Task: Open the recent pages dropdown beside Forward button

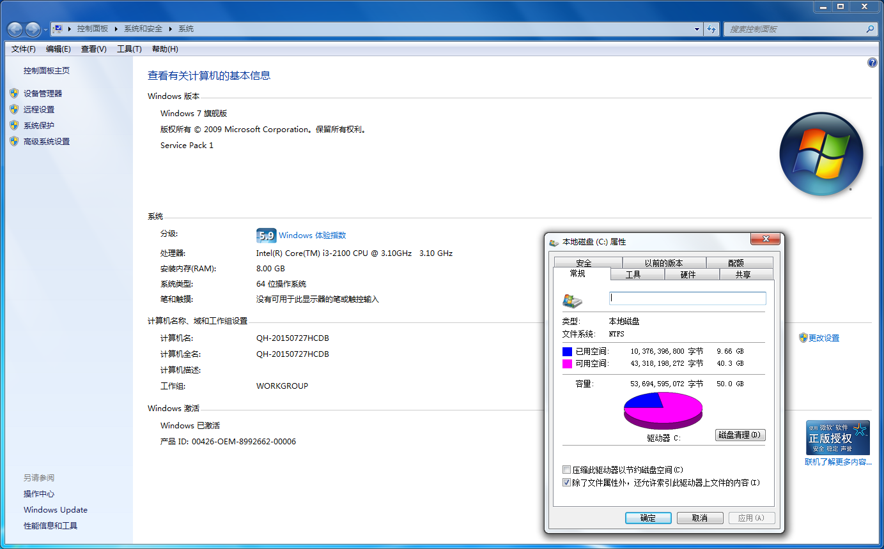Action: coord(45,29)
